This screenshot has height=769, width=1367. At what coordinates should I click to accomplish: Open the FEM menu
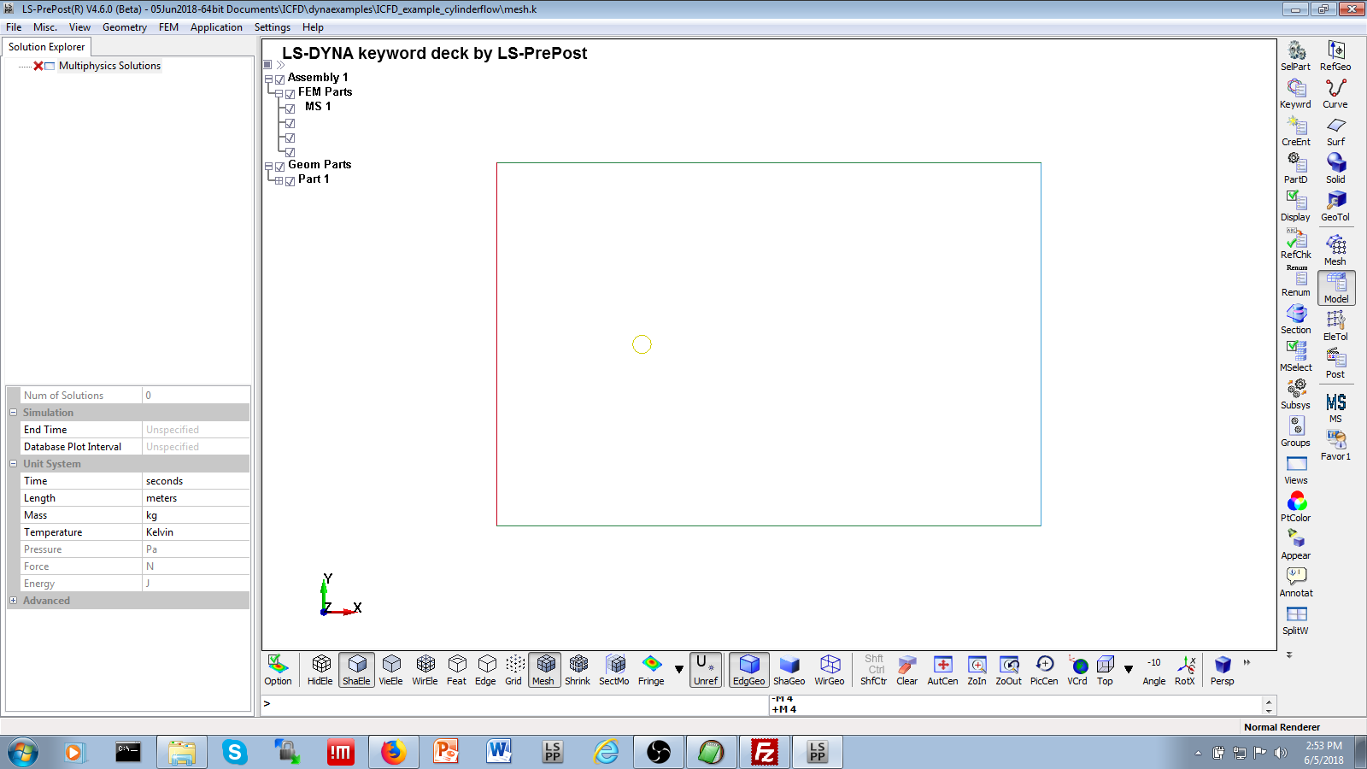168,27
